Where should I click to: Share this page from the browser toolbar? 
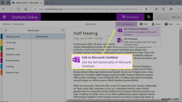tap(171, 9)
